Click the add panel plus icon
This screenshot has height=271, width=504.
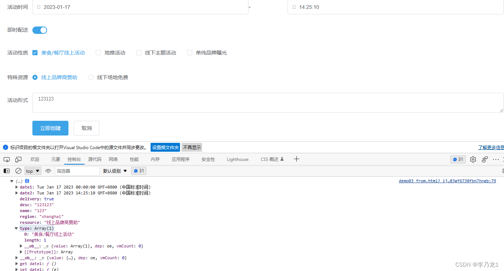[296, 159]
